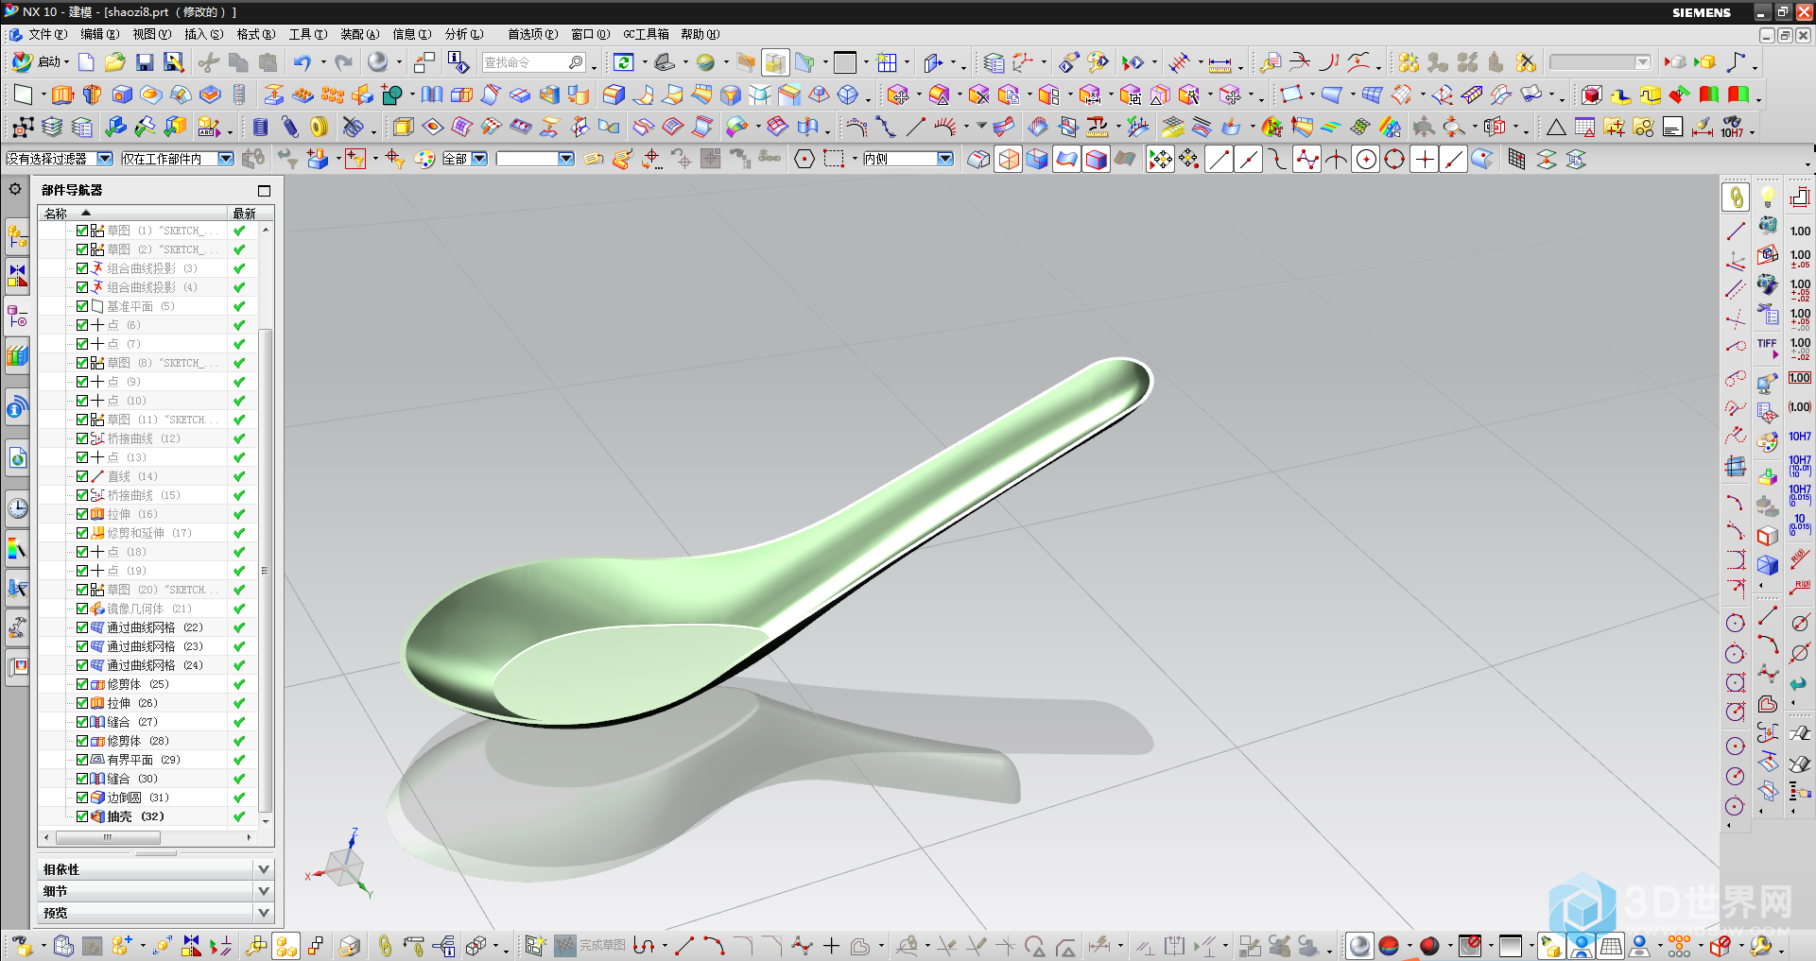Open the Undo history dropdown arrow
1816x961 pixels.
click(322, 62)
